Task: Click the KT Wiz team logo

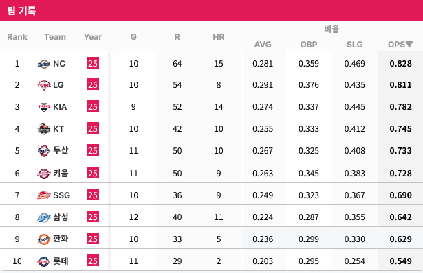Action: tap(44, 129)
